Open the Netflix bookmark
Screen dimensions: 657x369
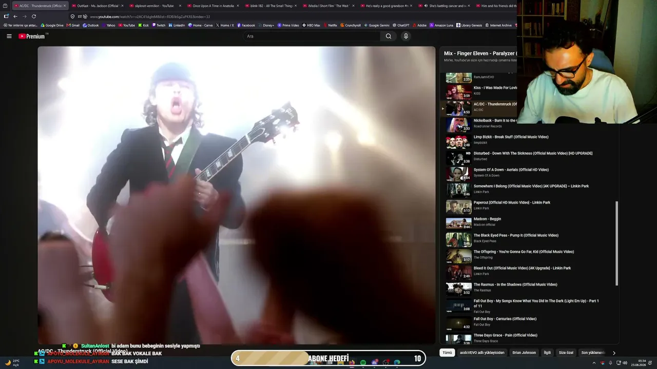coord(330,25)
